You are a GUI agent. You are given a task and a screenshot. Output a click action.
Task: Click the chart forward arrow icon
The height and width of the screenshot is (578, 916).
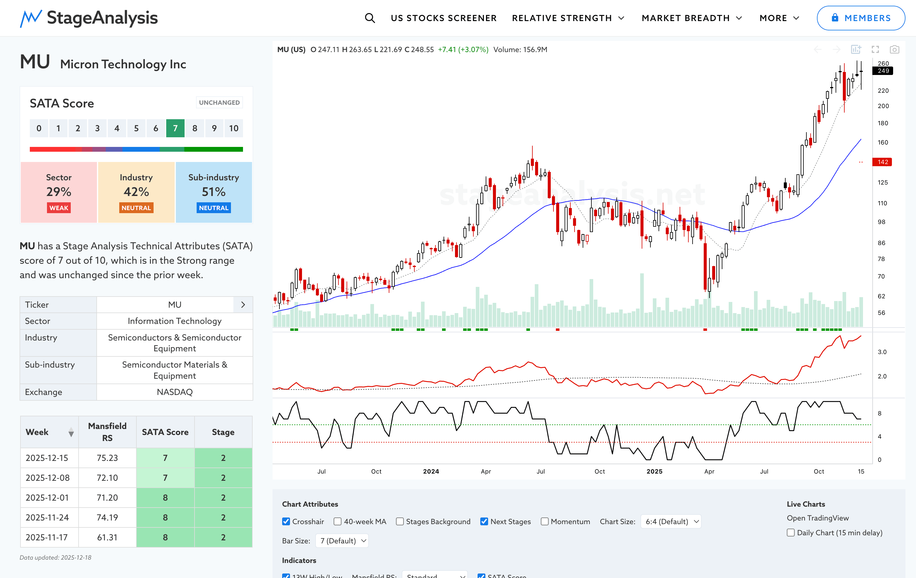pos(837,49)
